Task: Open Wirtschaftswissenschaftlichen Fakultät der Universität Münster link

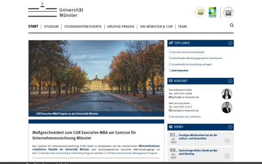Action: [x=96, y=148]
